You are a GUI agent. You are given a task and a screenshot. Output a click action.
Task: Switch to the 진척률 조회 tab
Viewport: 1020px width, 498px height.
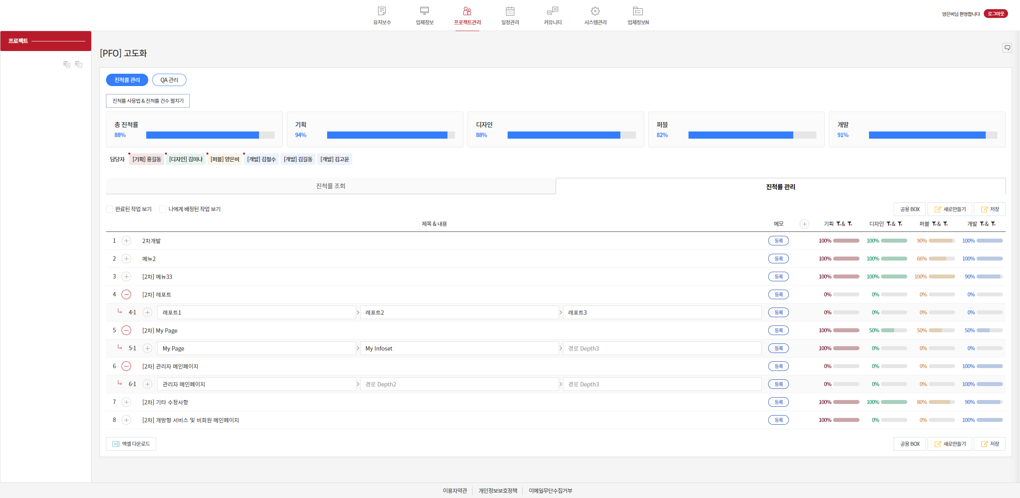point(330,186)
